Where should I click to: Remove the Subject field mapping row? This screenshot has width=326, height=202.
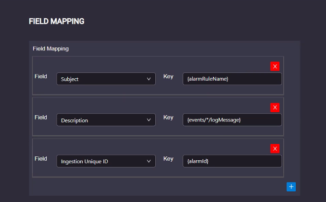(x=275, y=66)
